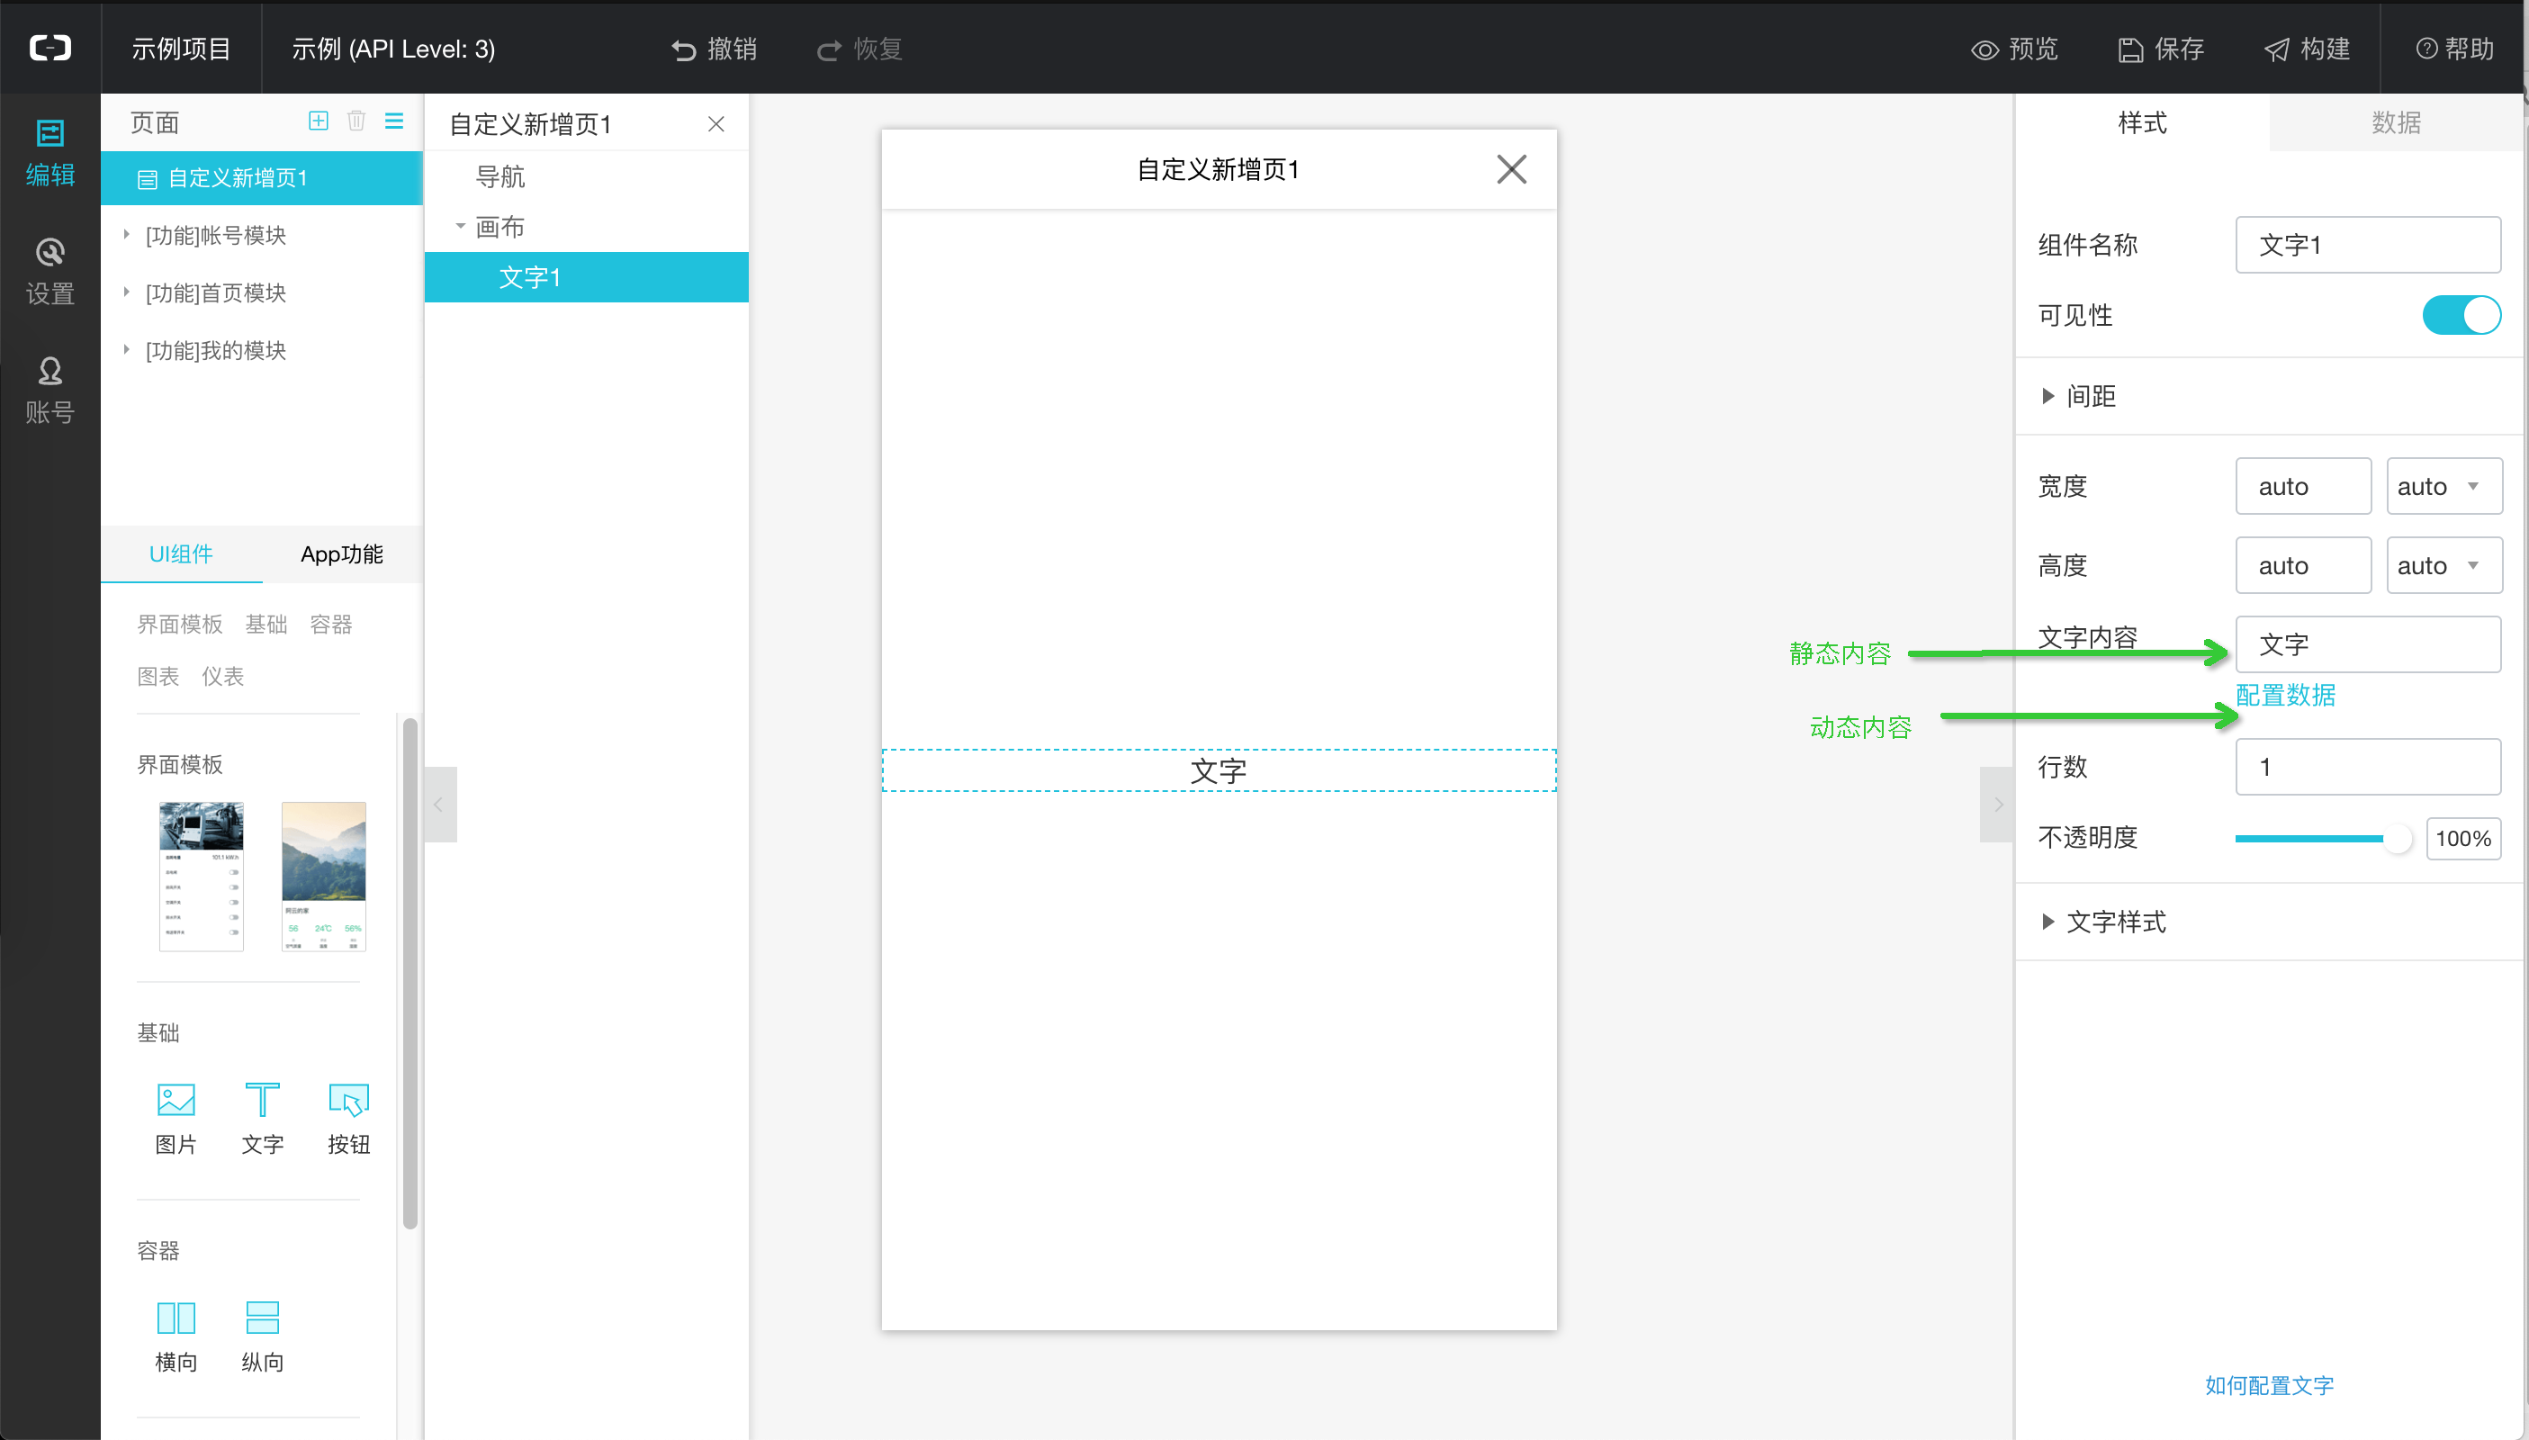The image size is (2529, 1440).
Task: Collapse the 画布 canvas tree node
Action: coord(460,226)
